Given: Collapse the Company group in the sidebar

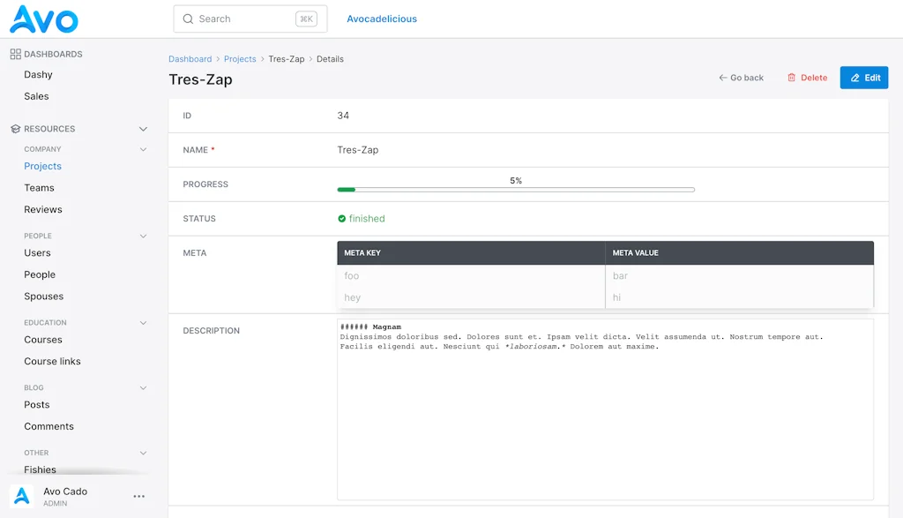Looking at the screenshot, I should click(x=143, y=148).
